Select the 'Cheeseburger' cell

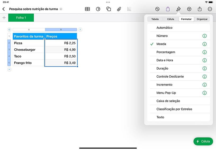29,49
